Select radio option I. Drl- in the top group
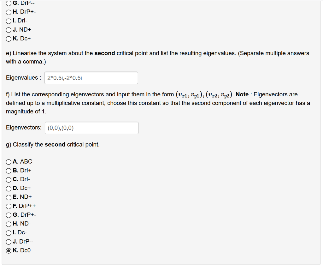 click(8, 21)
